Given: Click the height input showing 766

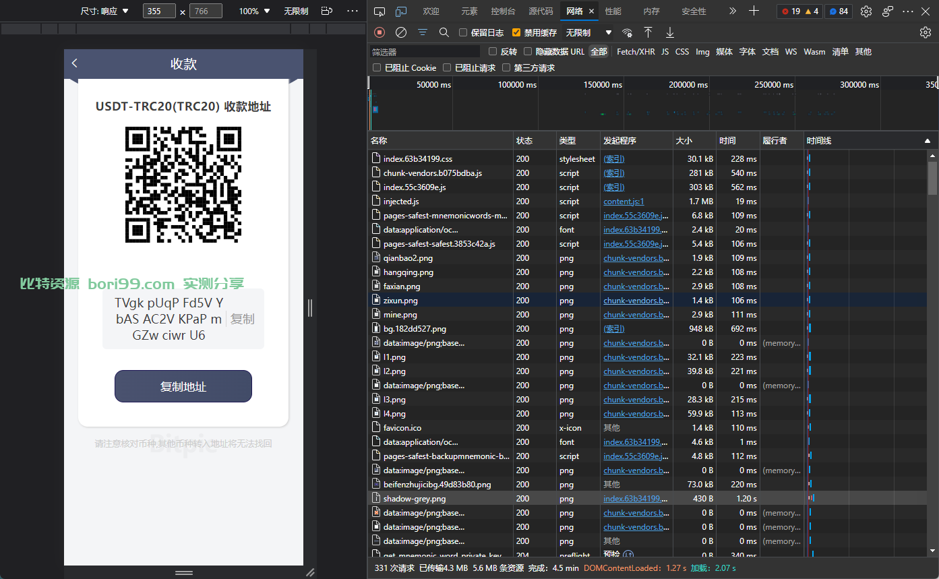Looking at the screenshot, I should [x=206, y=11].
